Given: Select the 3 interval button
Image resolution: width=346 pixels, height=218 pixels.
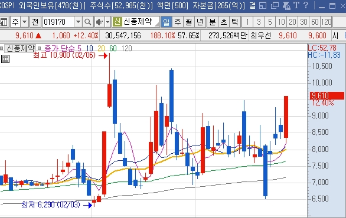Looking at the screenshot, I should point(259,22).
